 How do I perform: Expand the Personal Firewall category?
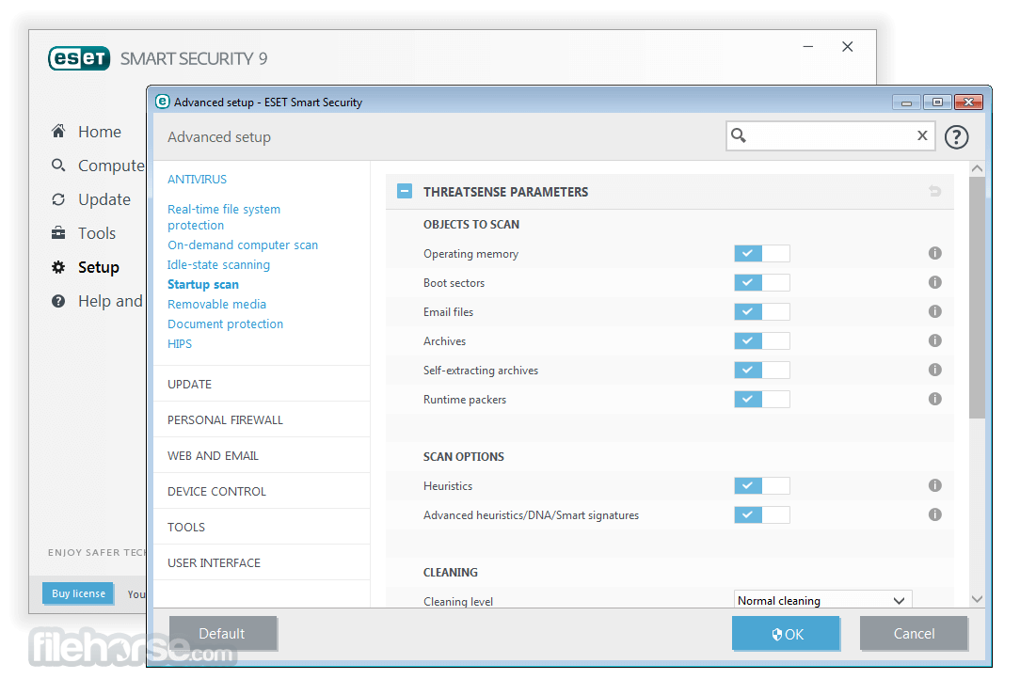[x=262, y=420]
